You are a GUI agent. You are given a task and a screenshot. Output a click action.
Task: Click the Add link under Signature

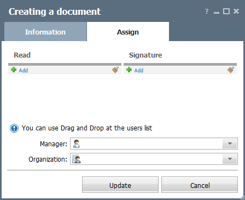tap(139, 70)
